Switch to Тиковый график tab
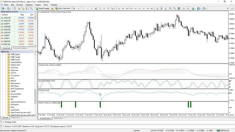The height and width of the screenshot is (132, 235). (20, 48)
